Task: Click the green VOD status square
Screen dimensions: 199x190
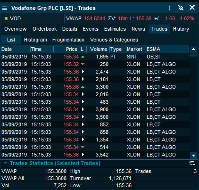Action: (x=6, y=18)
